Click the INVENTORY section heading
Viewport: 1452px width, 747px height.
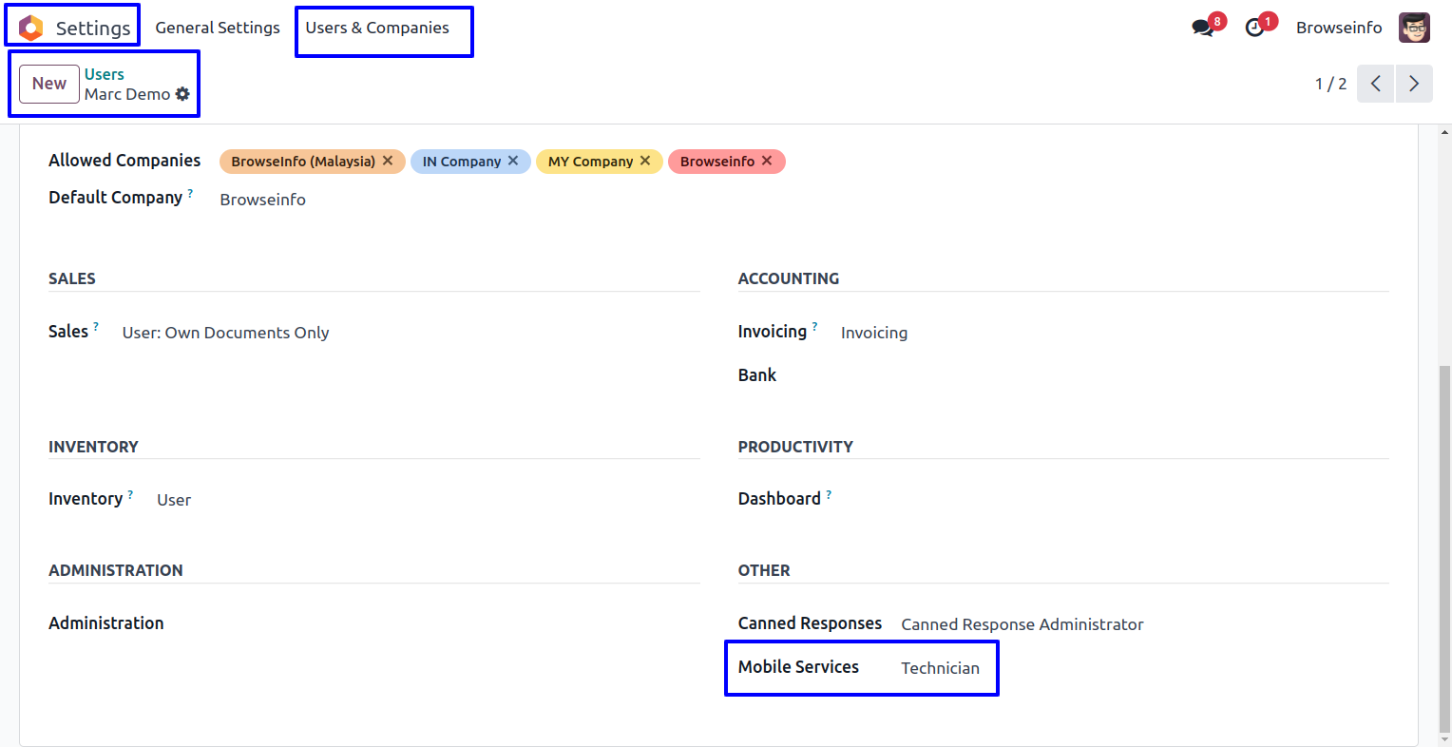click(93, 447)
